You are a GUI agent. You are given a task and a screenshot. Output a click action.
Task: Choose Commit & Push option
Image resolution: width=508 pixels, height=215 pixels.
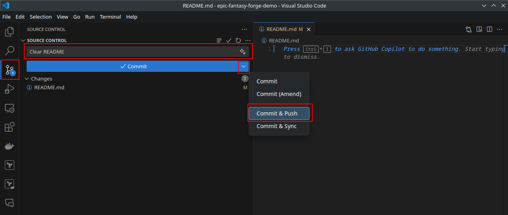(x=279, y=113)
